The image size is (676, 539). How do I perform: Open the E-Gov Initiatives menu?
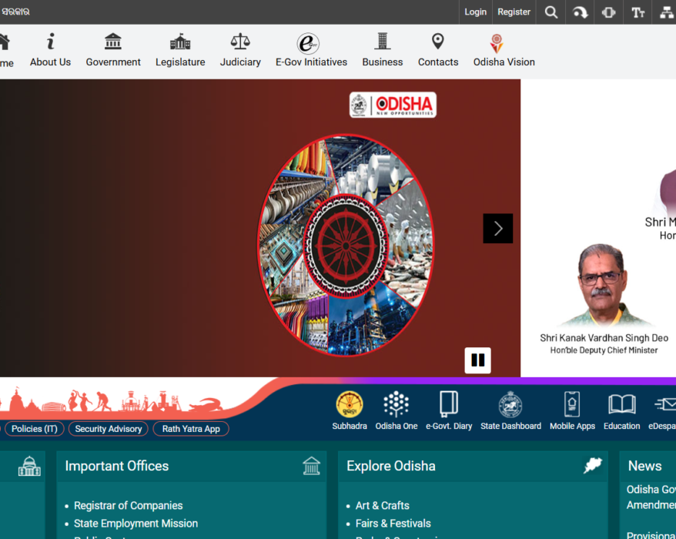(311, 51)
